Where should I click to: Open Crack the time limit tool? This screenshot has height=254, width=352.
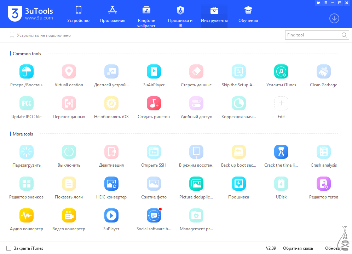[281, 152]
